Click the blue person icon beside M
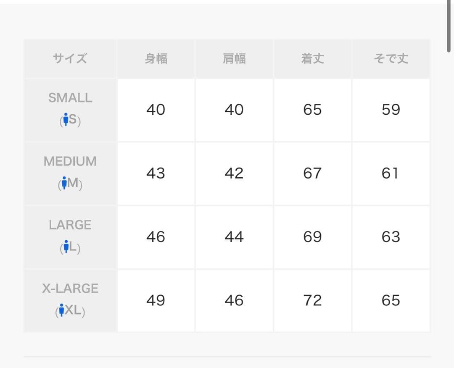454x368 pixels. coord(64,183)
